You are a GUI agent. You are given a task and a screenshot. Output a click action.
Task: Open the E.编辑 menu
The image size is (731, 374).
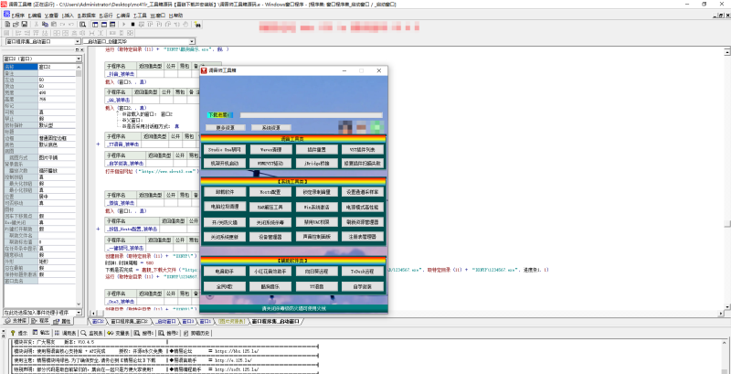pyautogui.click(x=35, y=15)
